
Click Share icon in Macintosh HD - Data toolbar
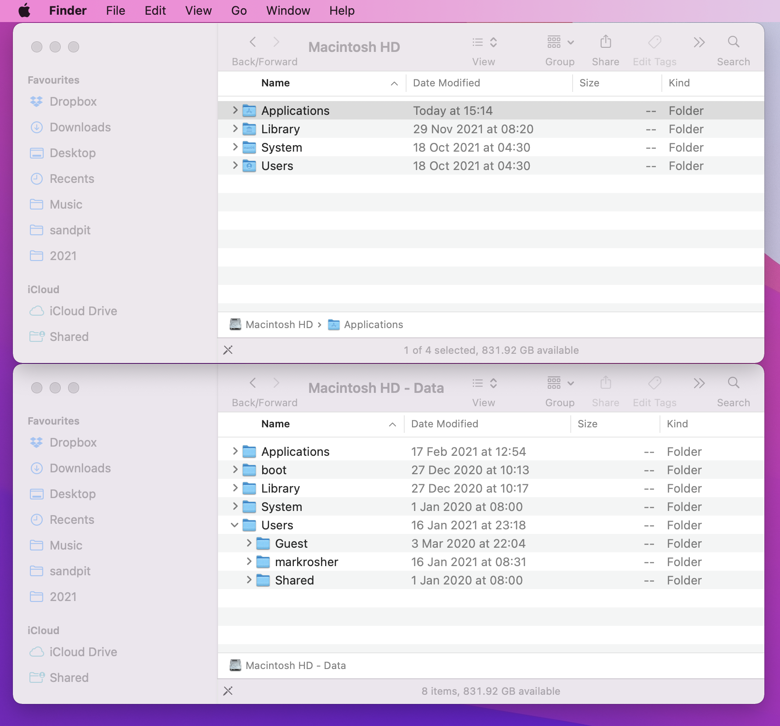click(x=606, y=383)
